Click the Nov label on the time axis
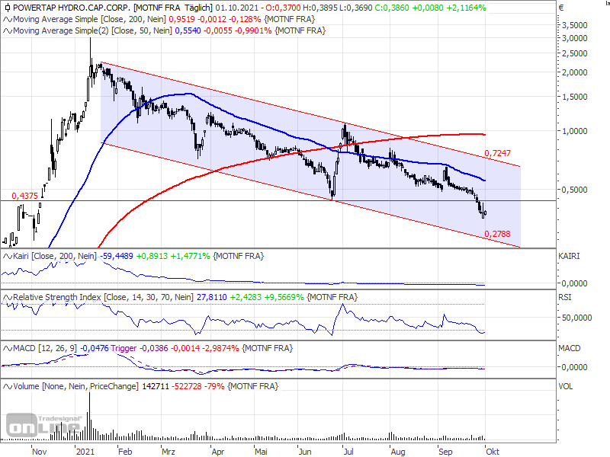Screen dimensions: 610x457 click(x=40, y=452)
